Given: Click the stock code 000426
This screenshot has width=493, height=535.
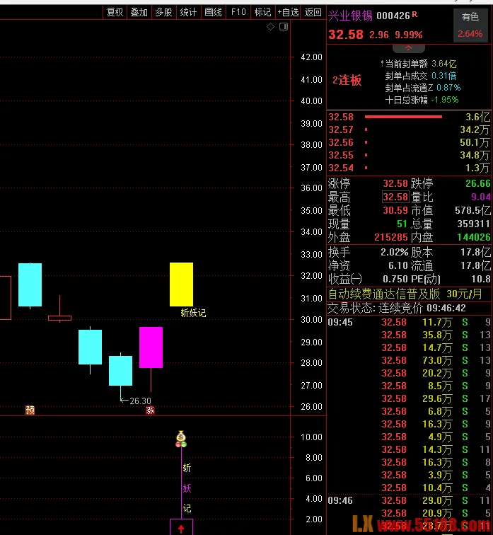Looking at the screenshot, I should click(x=393, y=16).
